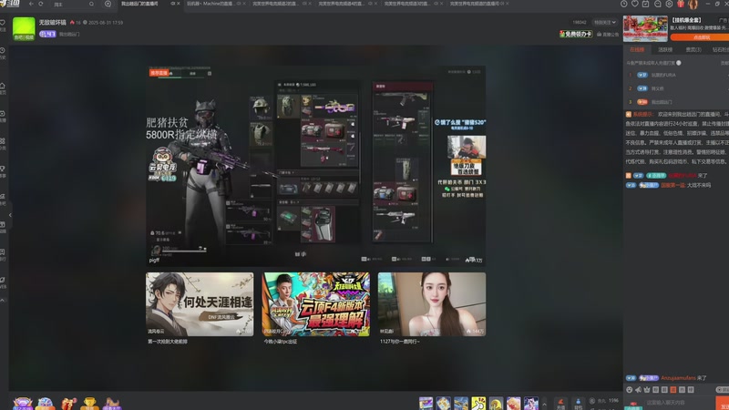Go back with the browser back arrow
Screen dimensions: 729x410
pyautogui.click(x=31, y=4)
